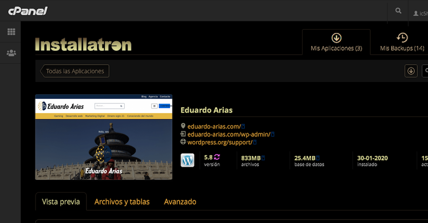
Task: Click the login arrow icon beside wp-admin
Action: [x=183, y=134]
